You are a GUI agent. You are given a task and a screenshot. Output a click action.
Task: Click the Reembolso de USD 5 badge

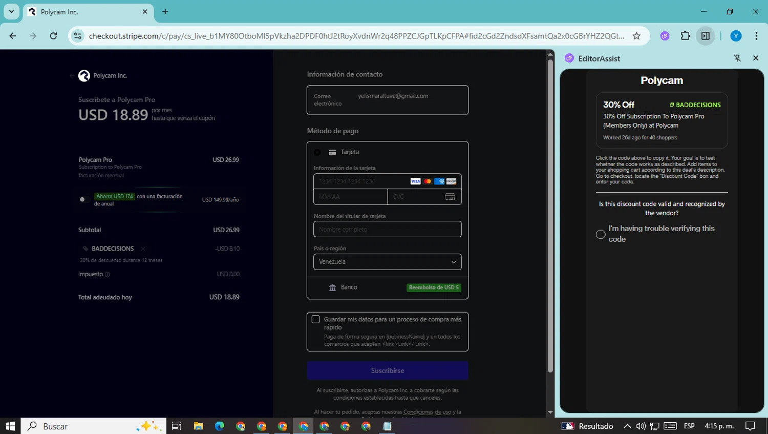pyautogui.click(x=434, y=287)
